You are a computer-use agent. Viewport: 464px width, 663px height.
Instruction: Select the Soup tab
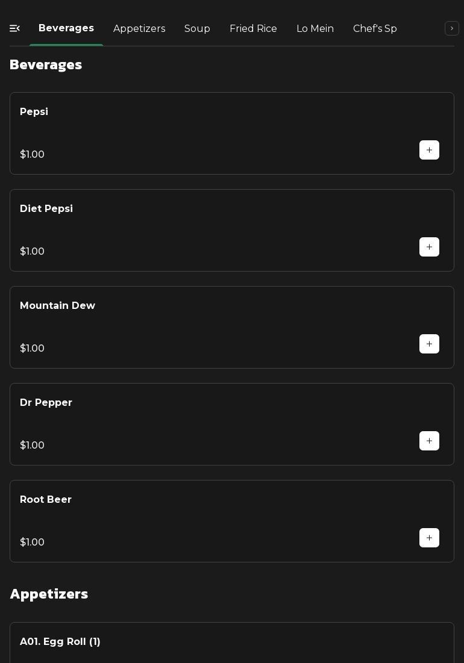point(197,29)
